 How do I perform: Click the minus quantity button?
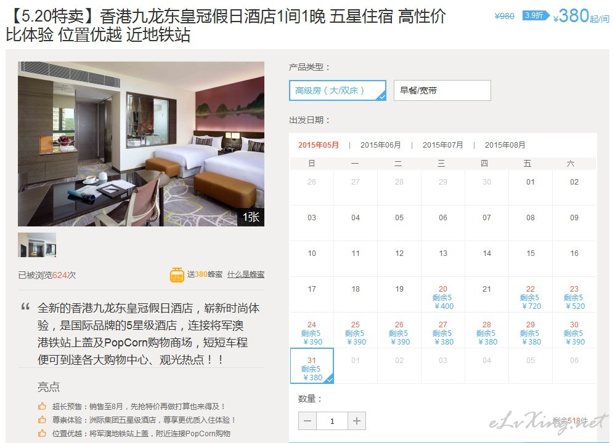tap(307, 421)
